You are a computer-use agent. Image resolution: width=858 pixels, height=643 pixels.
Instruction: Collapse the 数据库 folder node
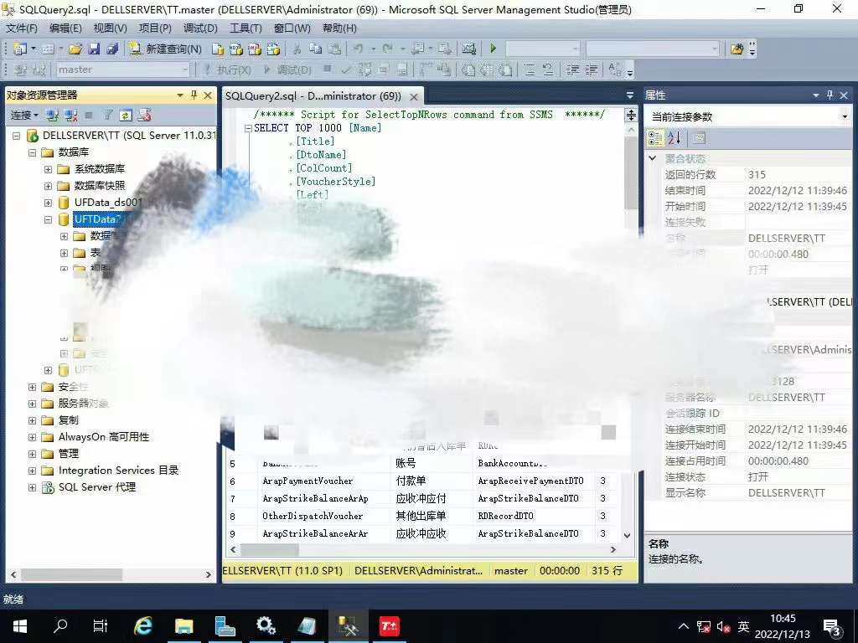tap(33, 152)
